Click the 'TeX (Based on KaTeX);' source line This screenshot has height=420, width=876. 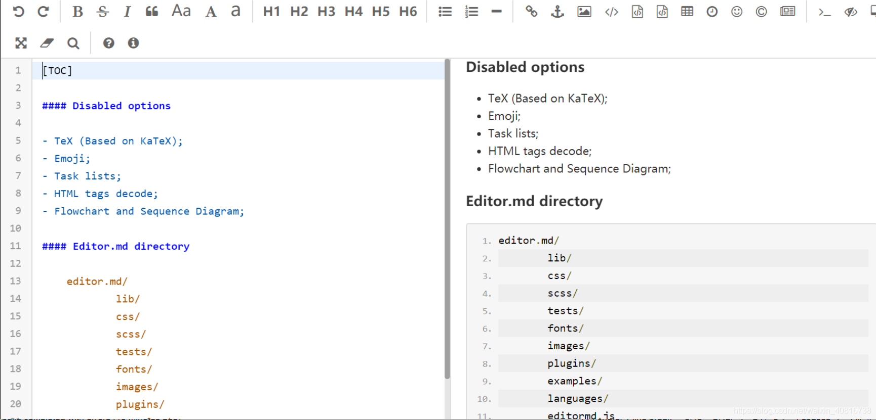coord(112,141)
